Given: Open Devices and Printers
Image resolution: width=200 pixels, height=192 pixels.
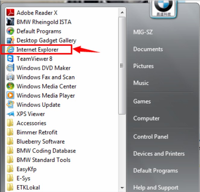Looking at the screenshot, I should pyautogui.click(x=159, y=154).
